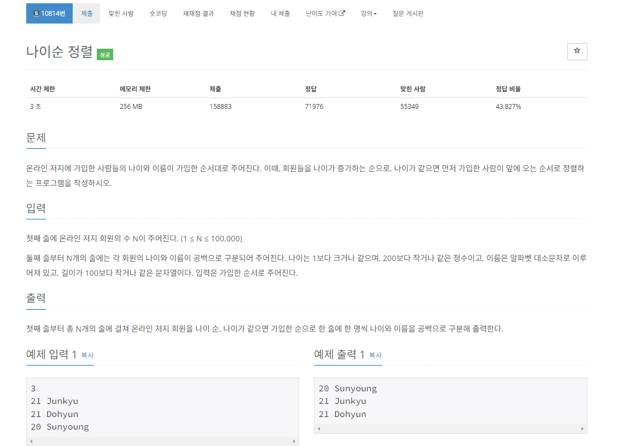Click right scroll arrow in example input box
617x446 pixels.
coord(294,441)
